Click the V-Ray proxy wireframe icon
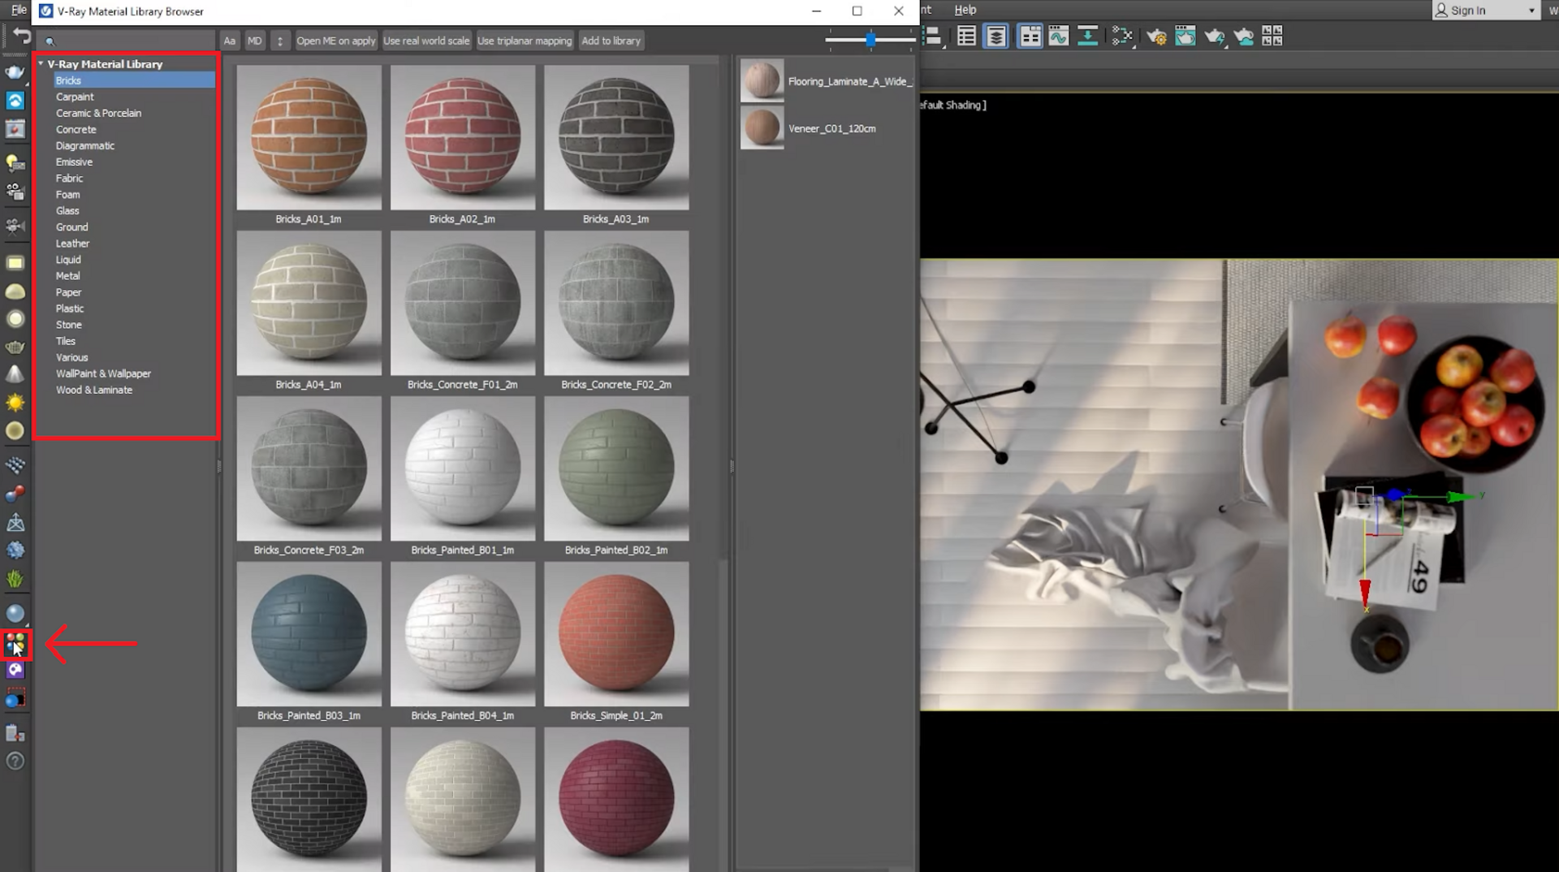Image resolution: width=1559 pixels, height=872 pixels. (15, 522)
